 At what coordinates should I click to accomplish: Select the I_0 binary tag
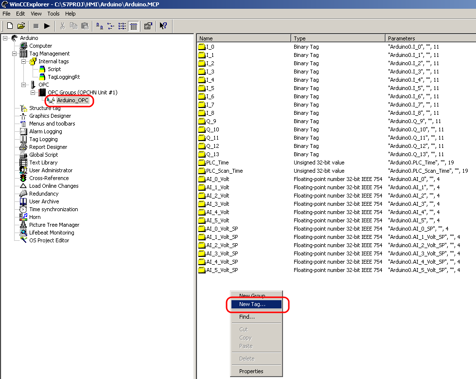point(210,47)
